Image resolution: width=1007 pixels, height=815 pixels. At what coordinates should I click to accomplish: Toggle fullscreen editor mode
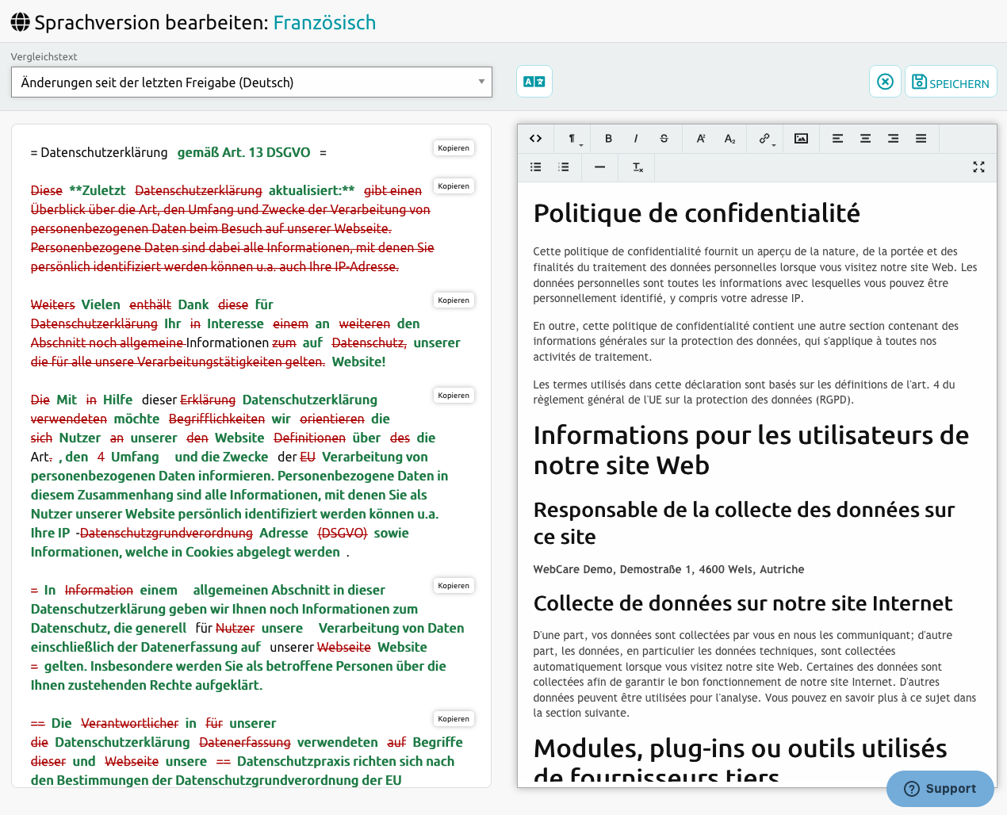978,167
